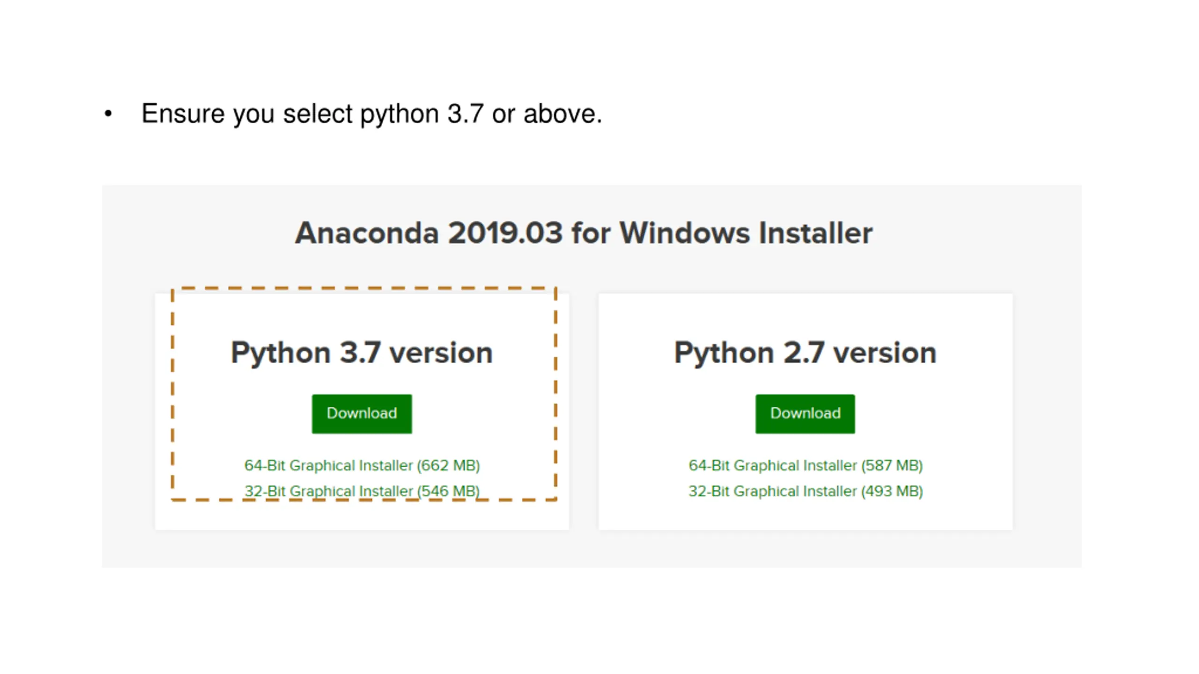The width and height of the screenshot is (1199, 674).
Task: Open 32-Bit Graphical Installer (493 MB) link
Action: 806,491
